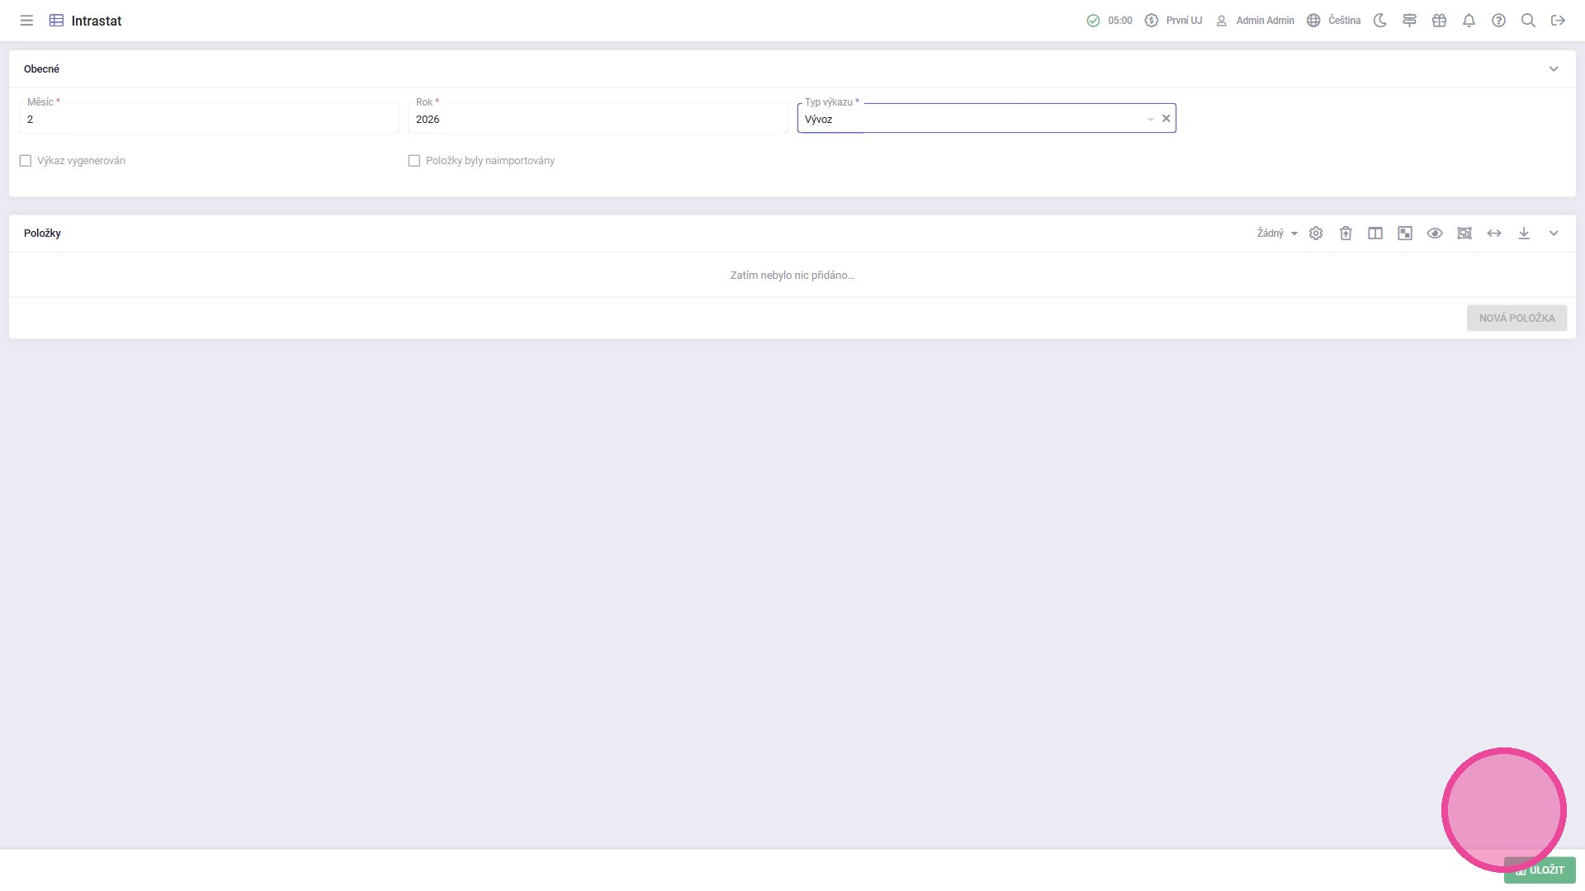Expand the 'Typ výkazu' dropdown arrow
This screenshot has height=891, width=1585.
(x=1150, y=120)
